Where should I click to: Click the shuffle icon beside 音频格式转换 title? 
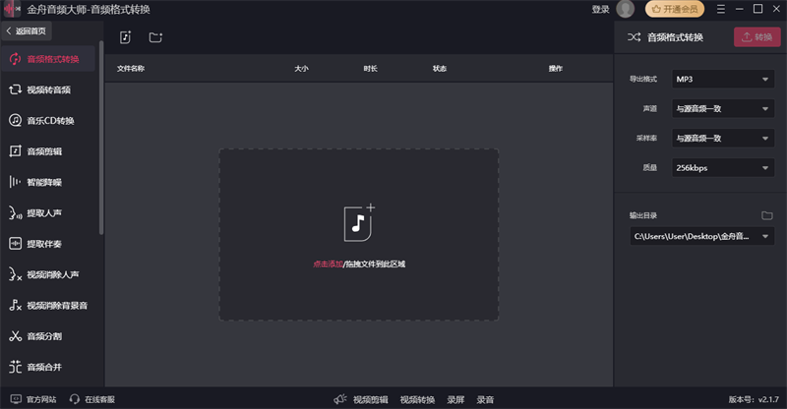[x=634, y=37]
